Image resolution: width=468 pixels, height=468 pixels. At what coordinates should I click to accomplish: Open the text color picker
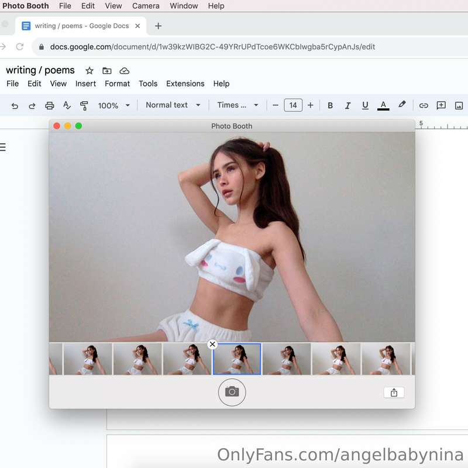383,106
